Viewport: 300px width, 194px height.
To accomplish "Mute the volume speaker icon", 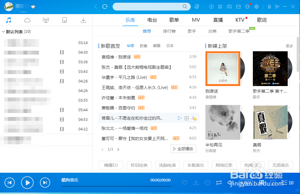I will click(x=230, y=183).
